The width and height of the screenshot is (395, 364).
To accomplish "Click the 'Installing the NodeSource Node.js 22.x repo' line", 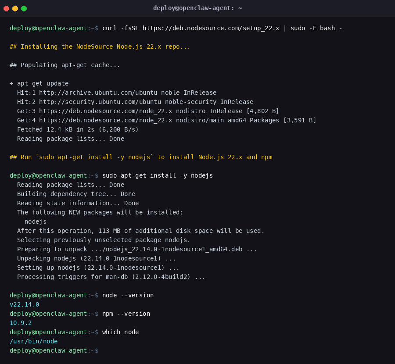I will (100, 46).
